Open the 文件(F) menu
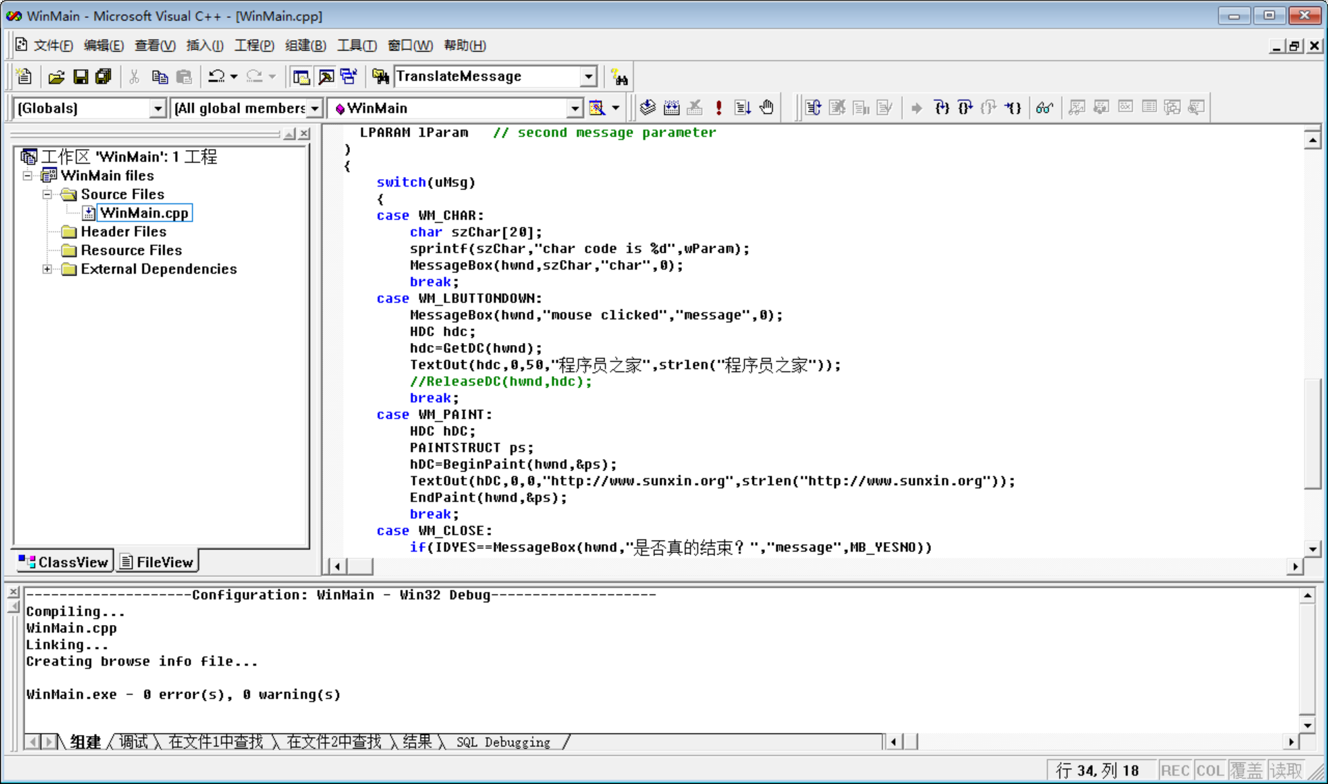1328x784 pixels. pos(53,46)
